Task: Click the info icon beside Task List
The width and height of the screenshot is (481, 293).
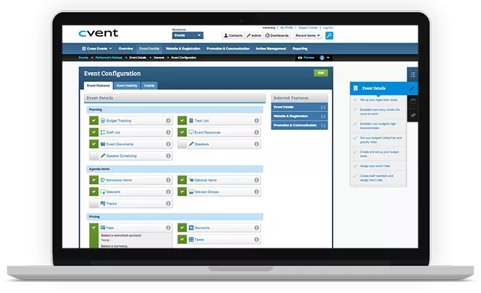Action: pyautogui.click(x=256, y=120)
